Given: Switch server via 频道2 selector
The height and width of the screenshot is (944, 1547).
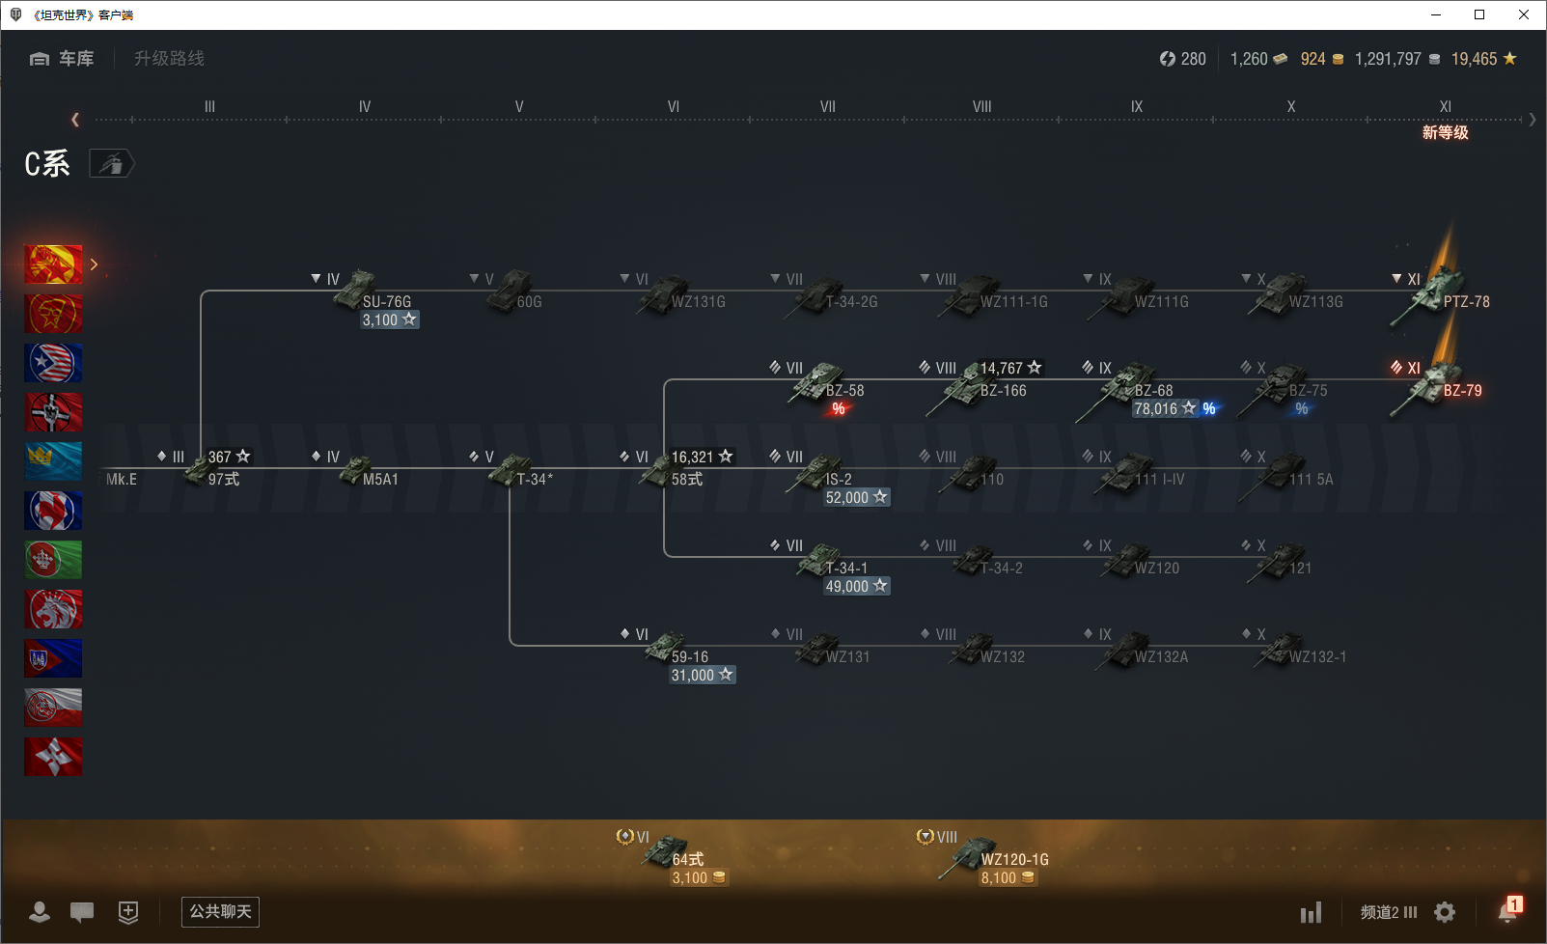Looking at the screenshot, I should (1389, 912).
